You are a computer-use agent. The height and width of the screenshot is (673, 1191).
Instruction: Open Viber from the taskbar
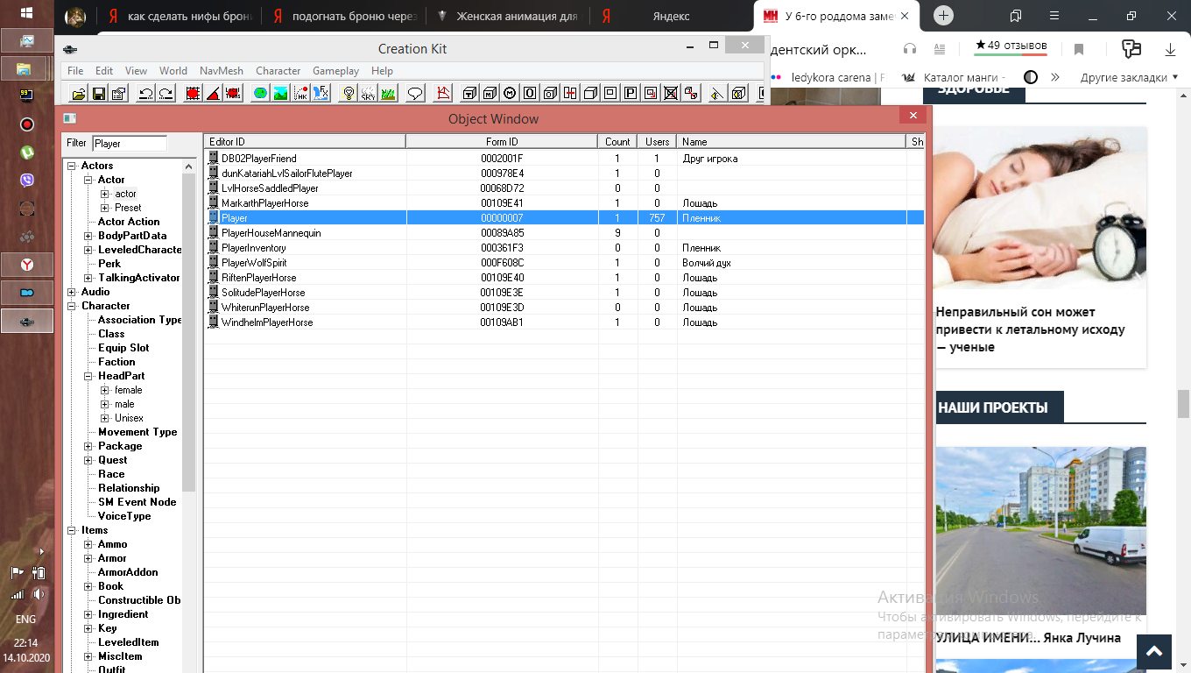pyautogui.click(x=27, y=181)
